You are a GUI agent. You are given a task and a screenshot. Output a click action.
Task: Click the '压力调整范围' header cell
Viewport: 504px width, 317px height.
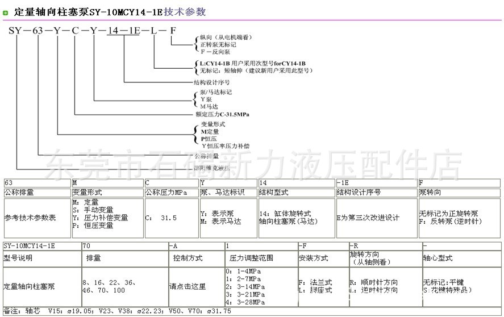tap(261, 258)
